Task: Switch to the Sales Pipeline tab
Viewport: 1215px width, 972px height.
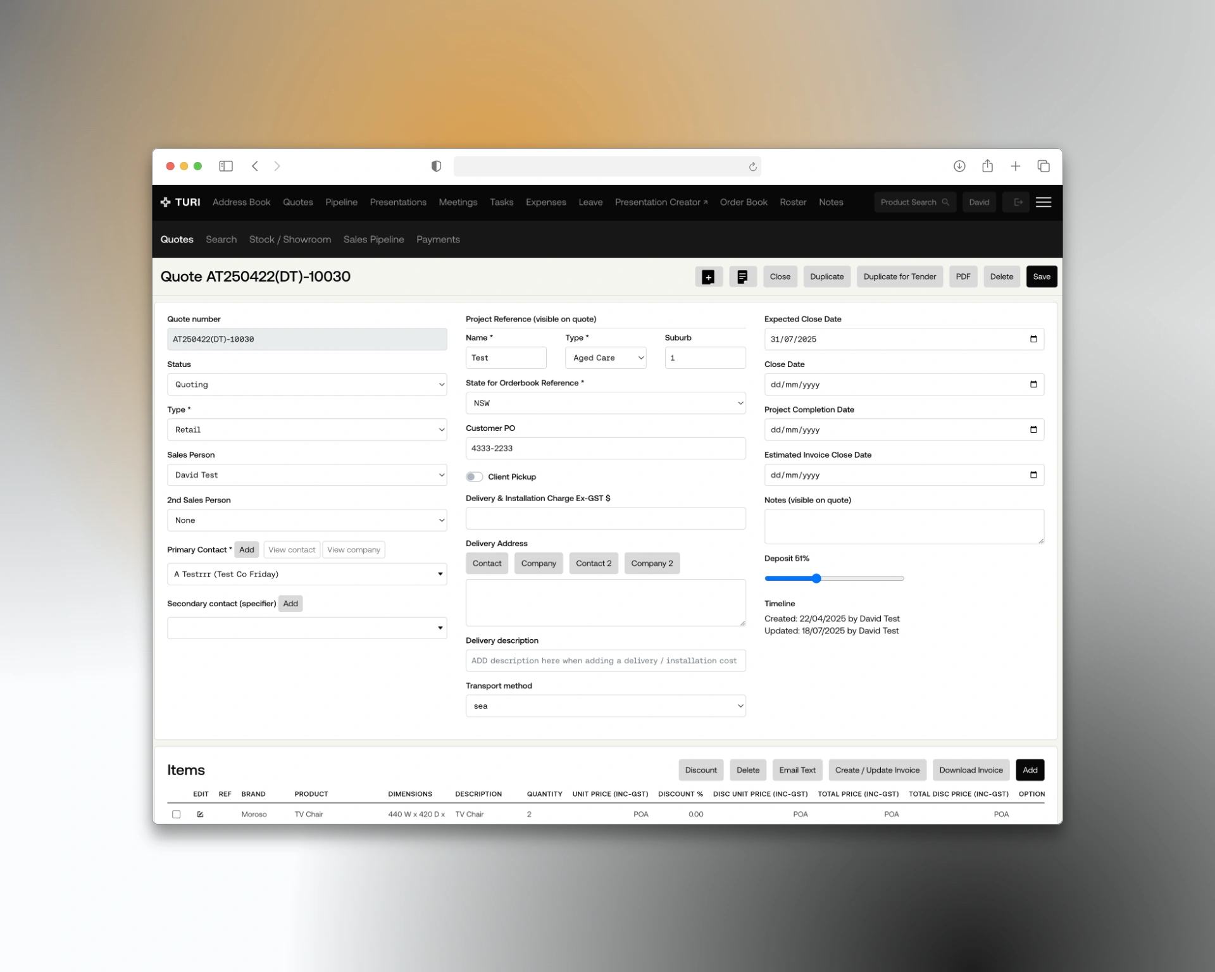Action: click(x=373, y=239)
